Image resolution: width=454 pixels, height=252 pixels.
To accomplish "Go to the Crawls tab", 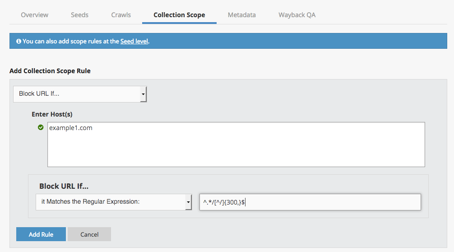I will click(x=121, y=15).
